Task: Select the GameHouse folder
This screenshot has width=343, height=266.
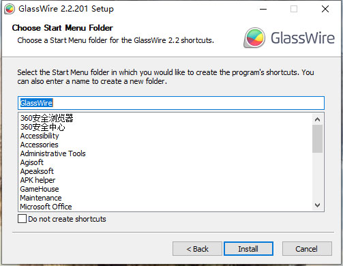Action: pyautogui.click(x=40, y=189)
